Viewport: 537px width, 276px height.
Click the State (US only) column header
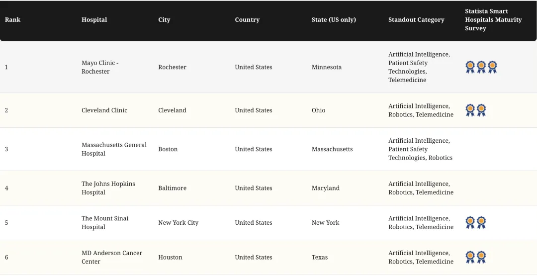(x=334, y=20)
